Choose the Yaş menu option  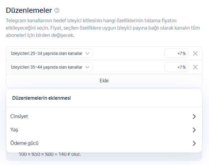pos(15,130)
